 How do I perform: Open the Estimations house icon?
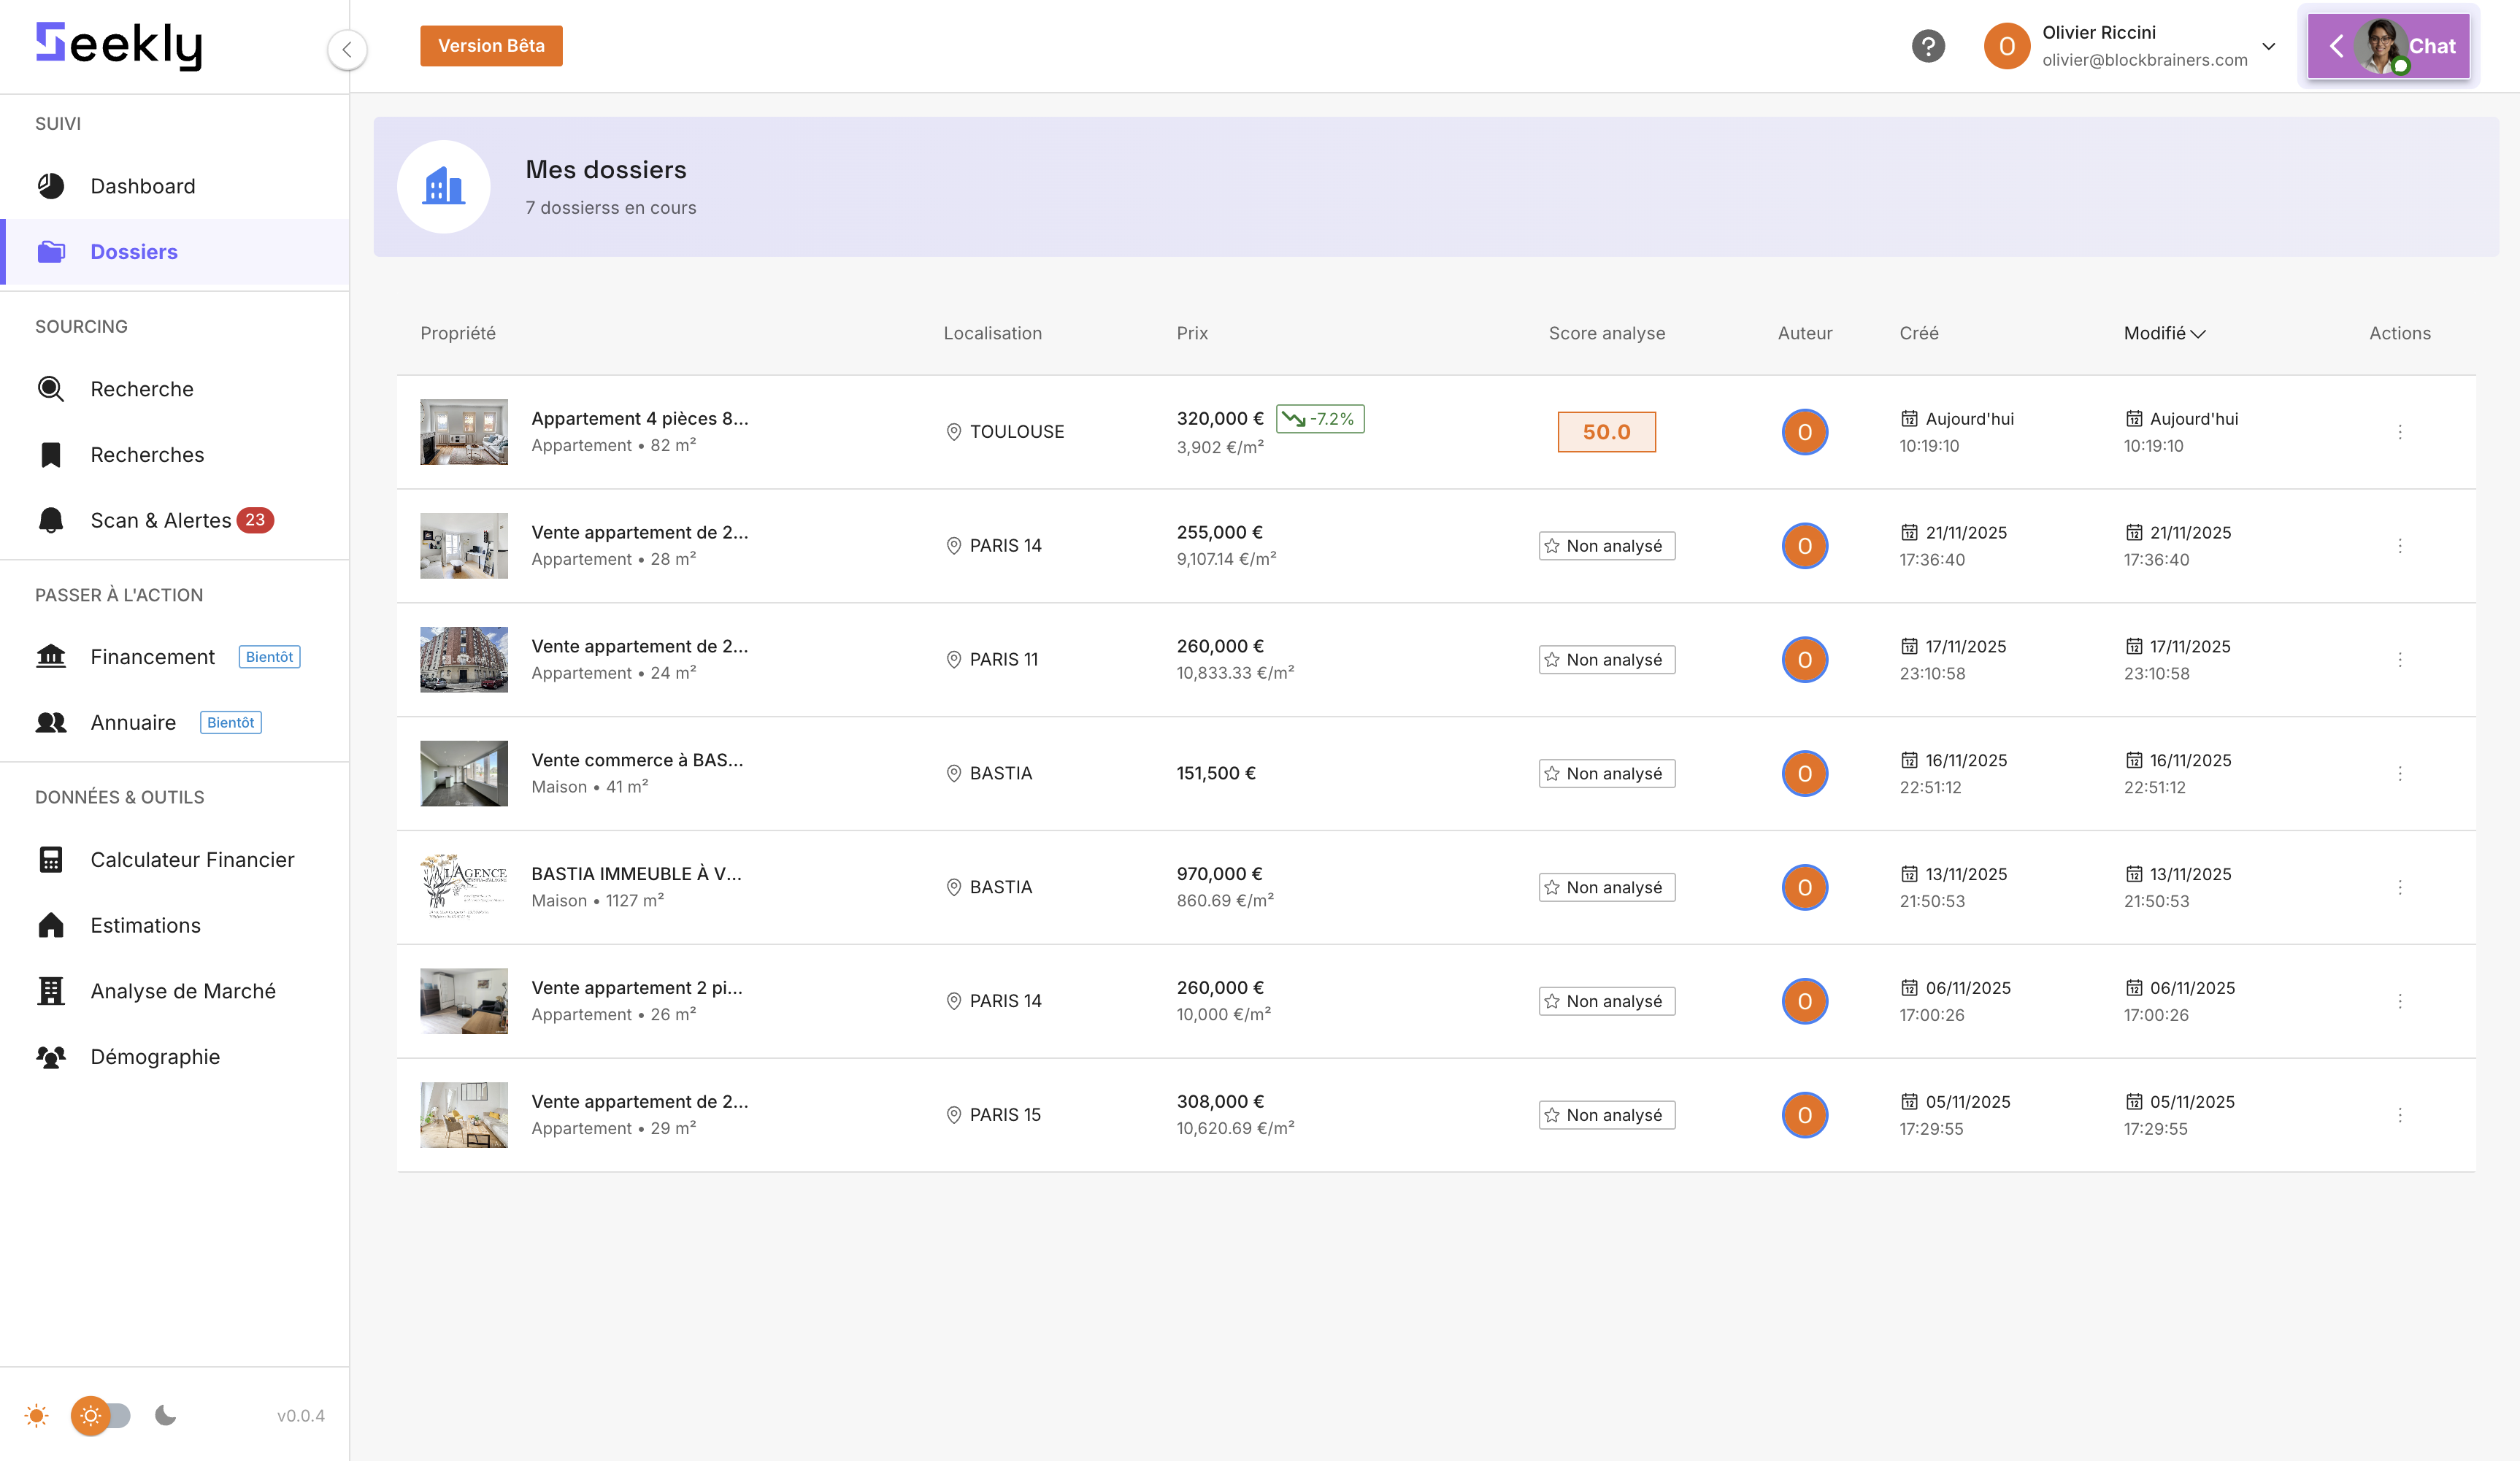(x=50, y=925)
